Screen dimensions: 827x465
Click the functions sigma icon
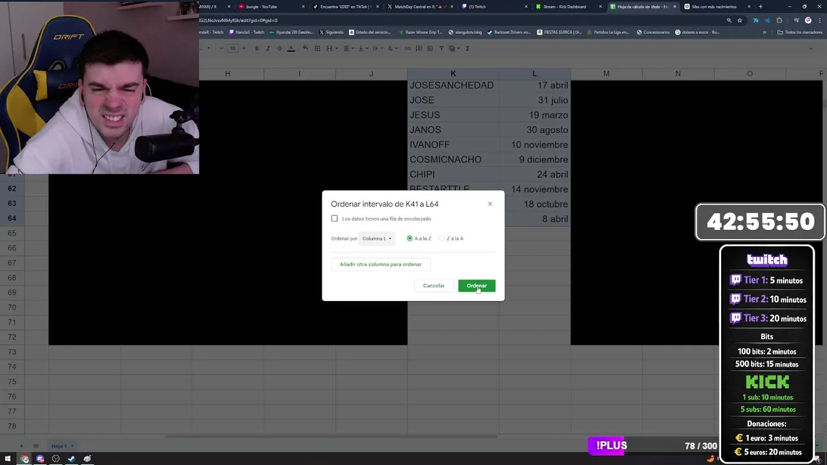[x=467, y=48]
